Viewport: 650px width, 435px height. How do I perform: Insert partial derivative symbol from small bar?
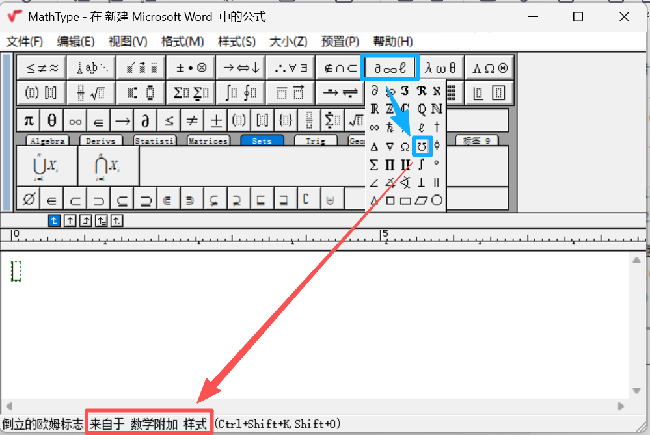[x=145, y=121]
